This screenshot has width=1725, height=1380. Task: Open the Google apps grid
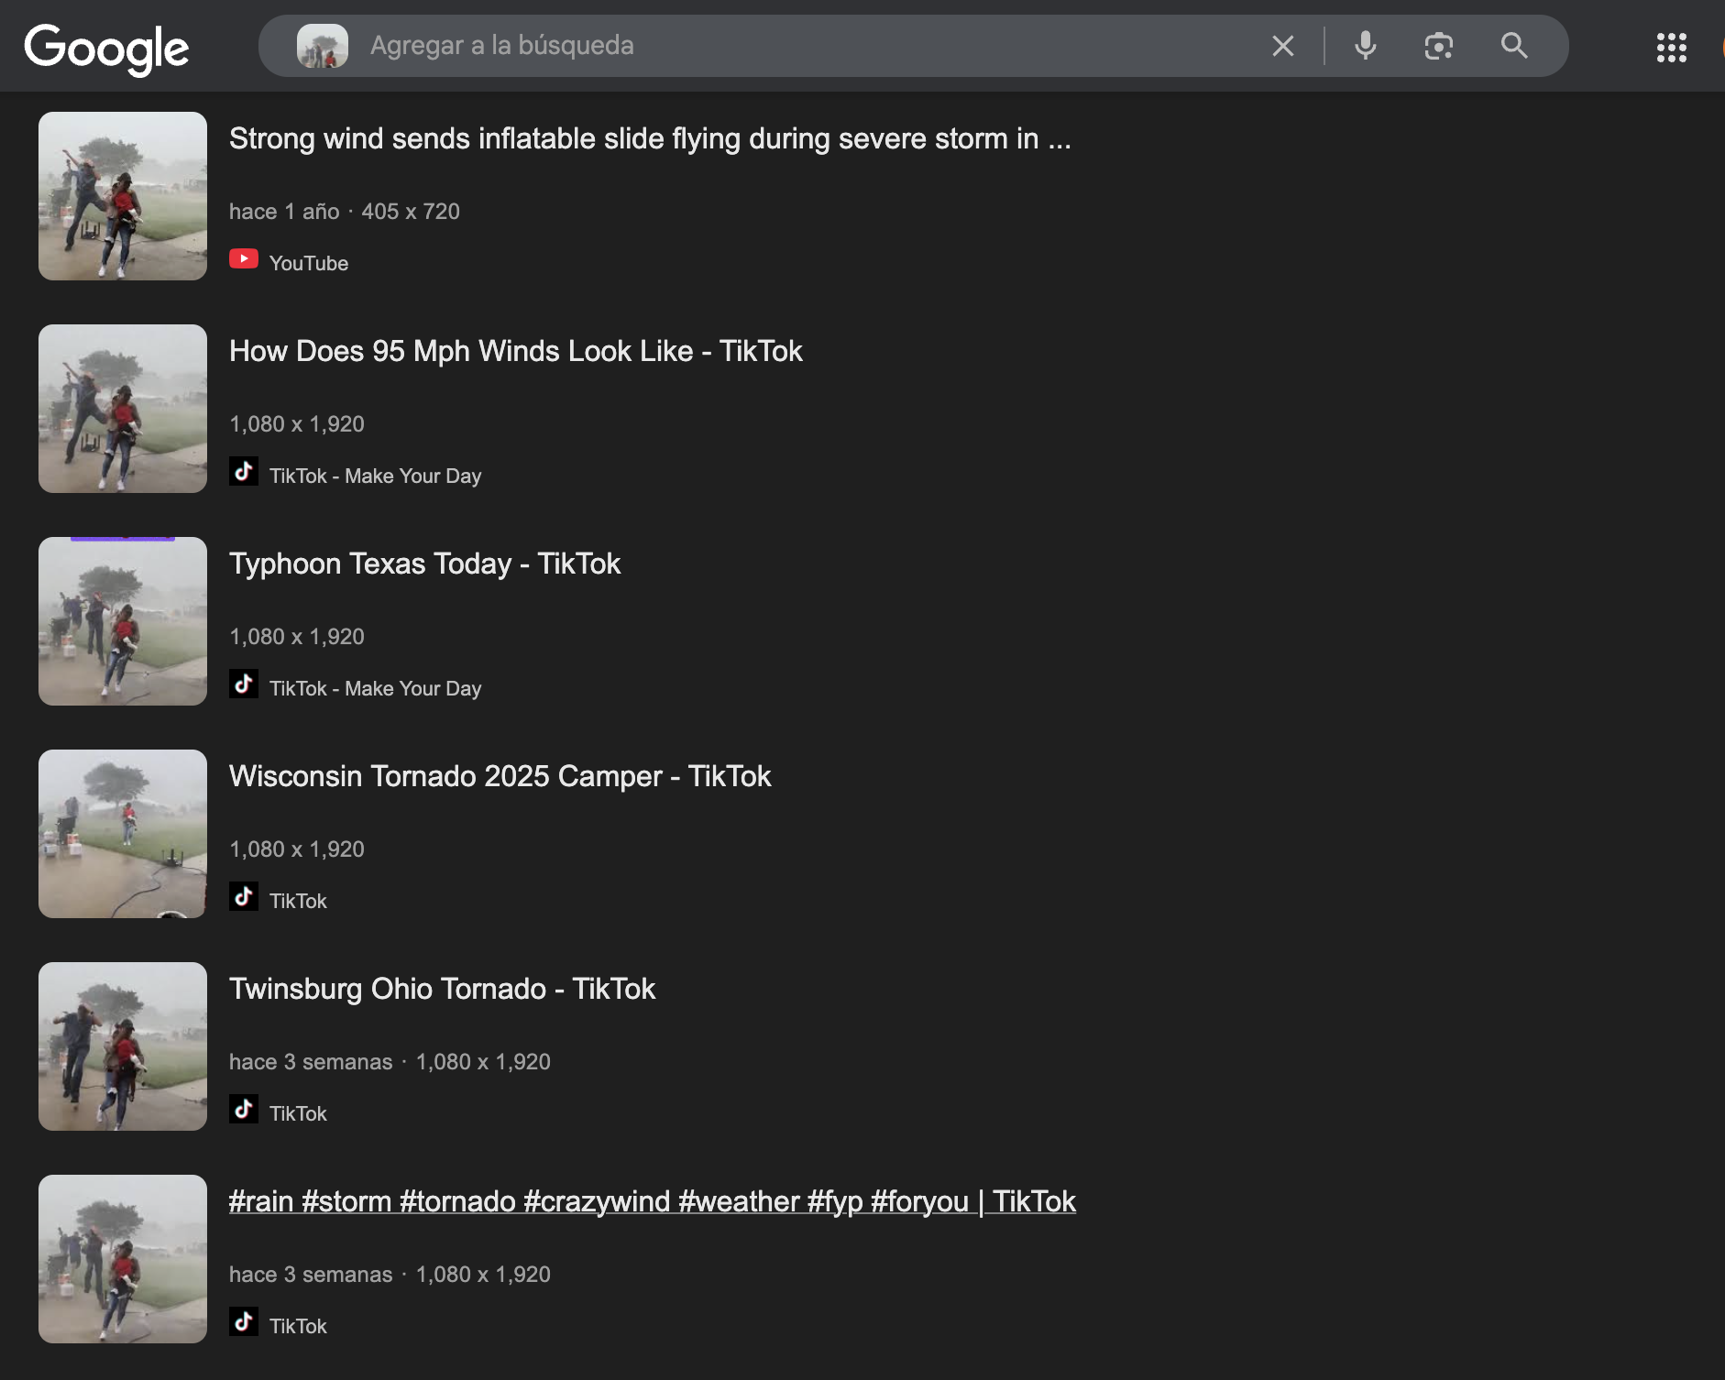point(1672,48)
